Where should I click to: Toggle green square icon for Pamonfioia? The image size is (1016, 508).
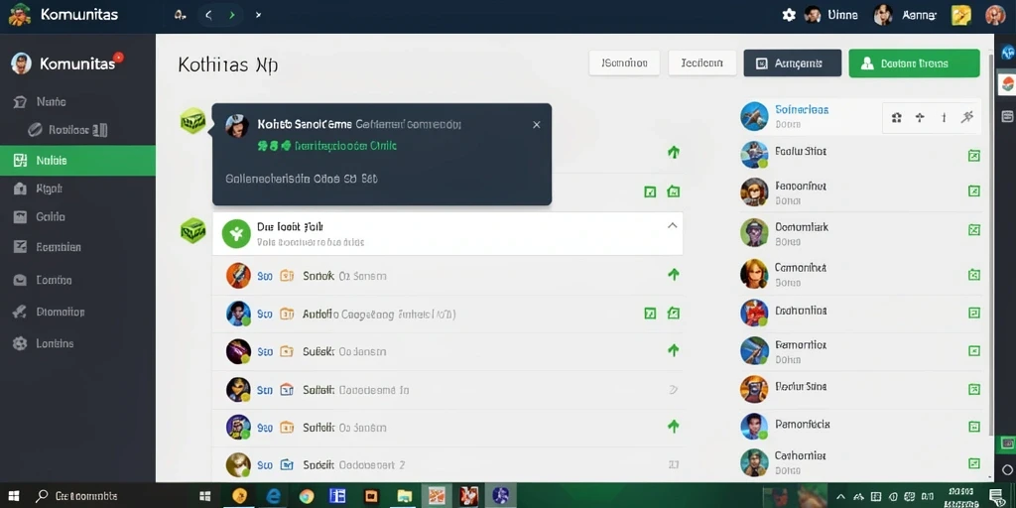point(973,427)
